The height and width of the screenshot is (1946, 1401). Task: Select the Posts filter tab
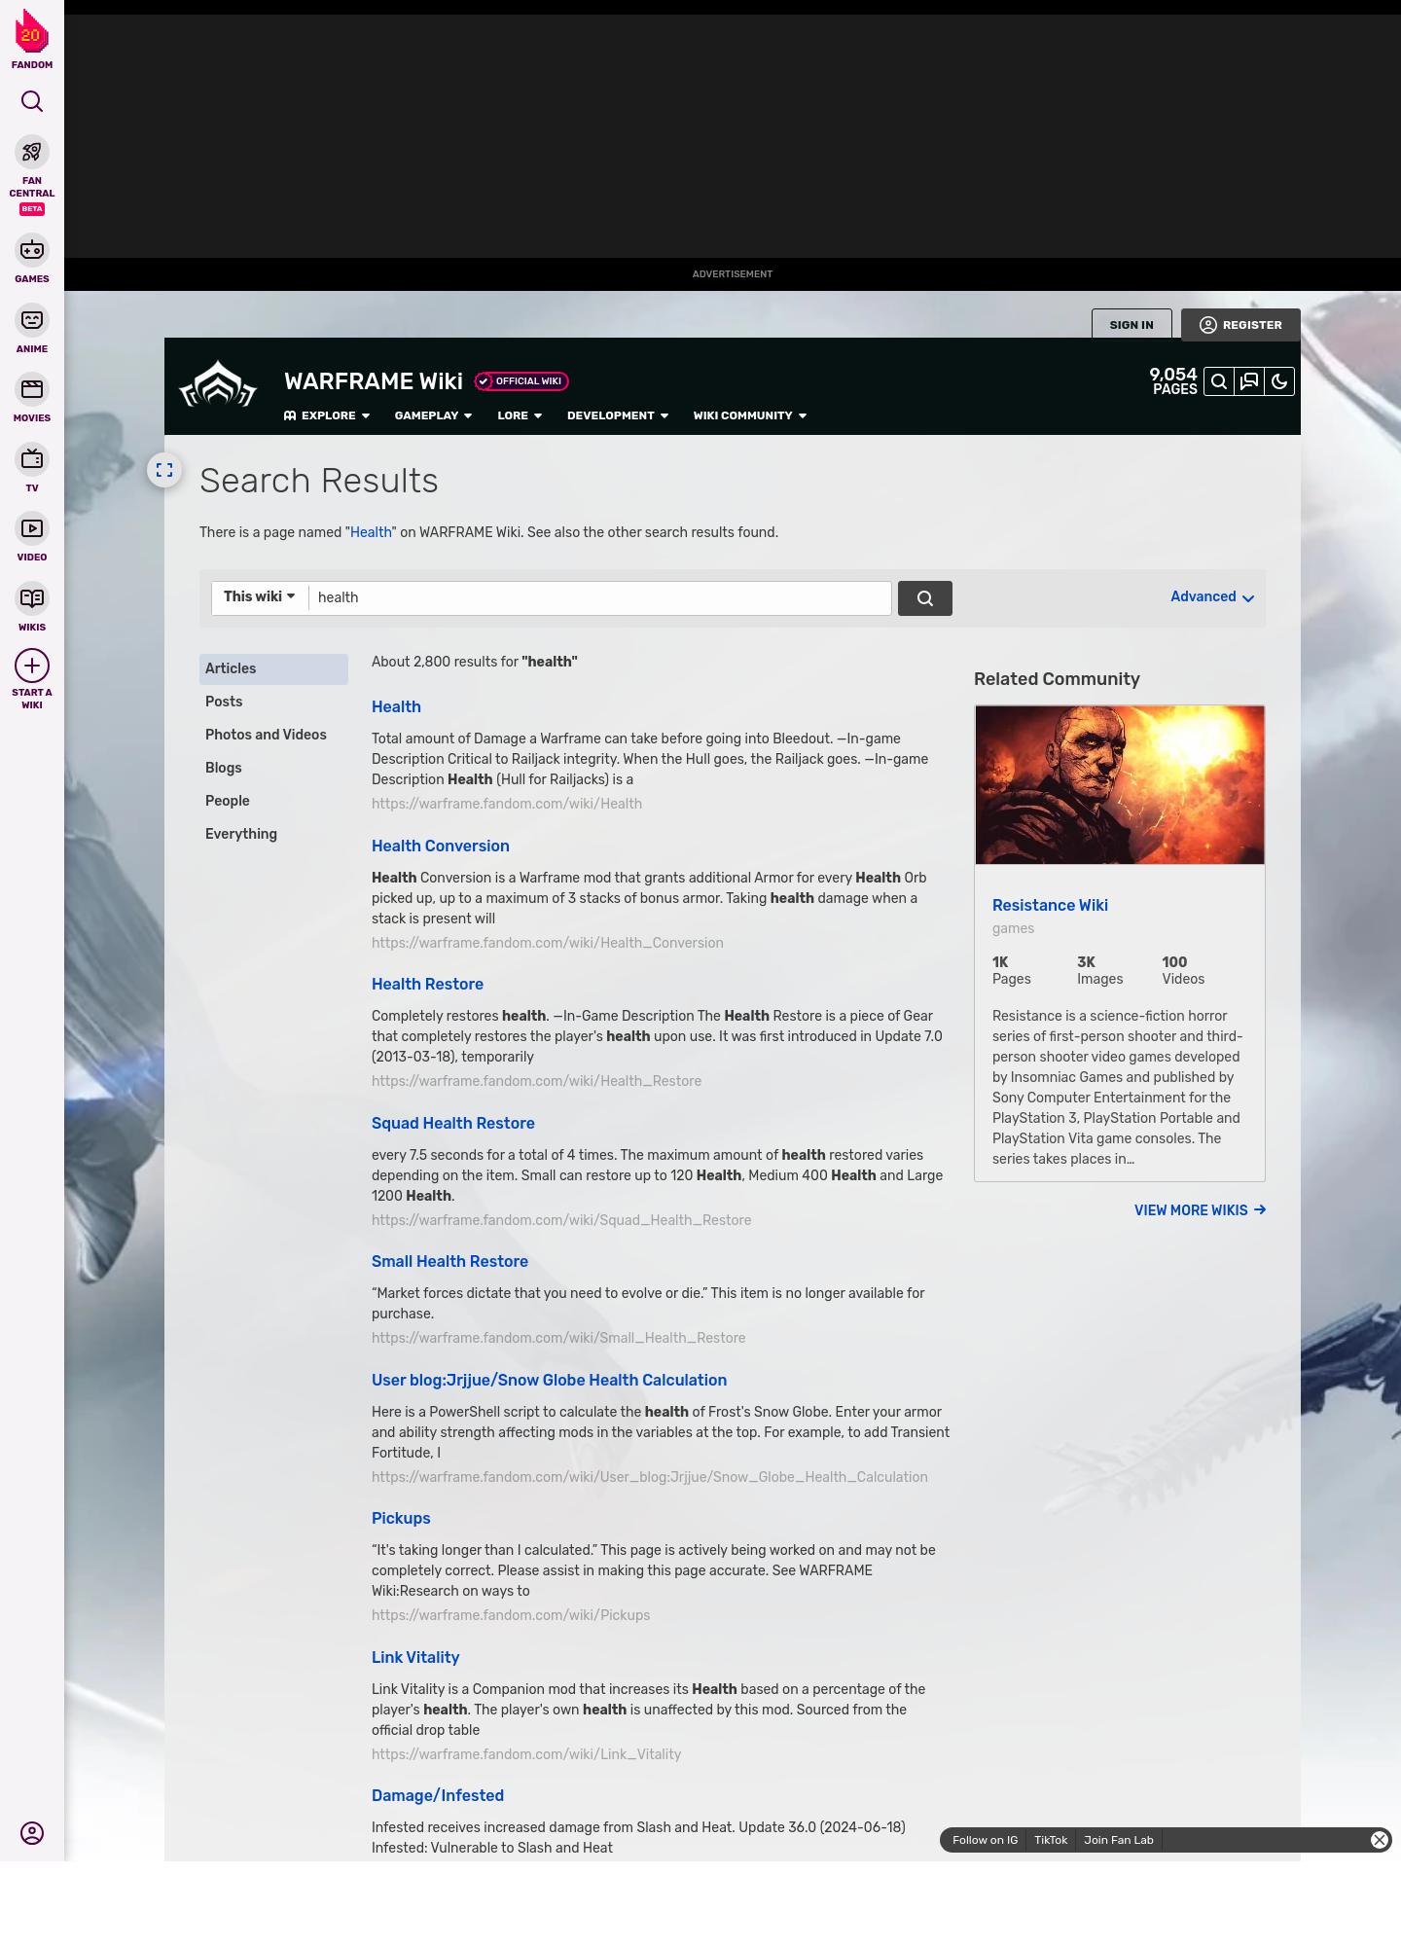coord(273,702)
